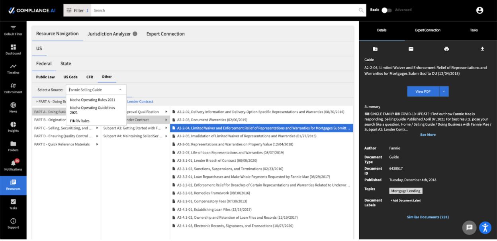497x241 pixels.
Task: Expand Subpart A3: Getting Started
Action: [135, 128]
